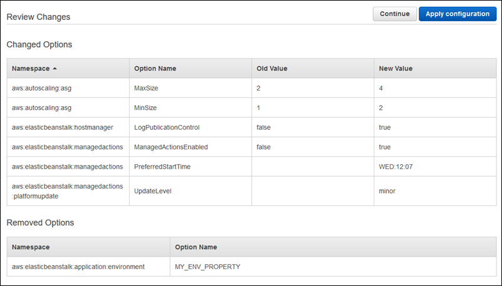Click the LogPublicationControl option name

click(x=166, y=127)
